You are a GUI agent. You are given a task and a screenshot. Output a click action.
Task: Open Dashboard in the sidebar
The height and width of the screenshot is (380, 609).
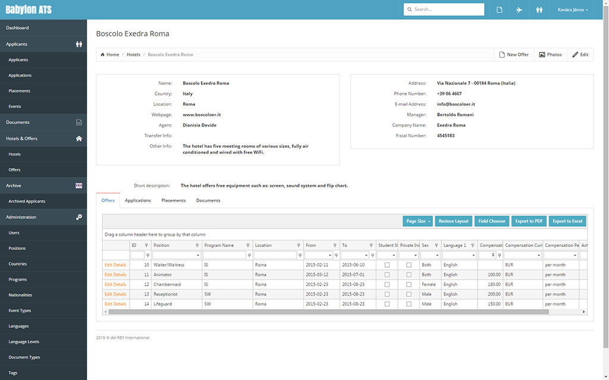[43, 28]
